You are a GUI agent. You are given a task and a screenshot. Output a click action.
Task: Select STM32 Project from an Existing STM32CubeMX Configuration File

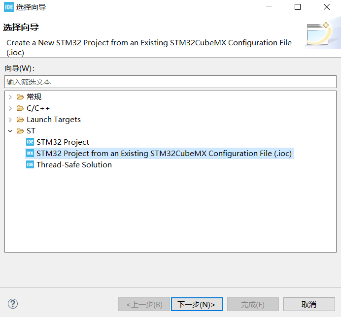164,154
